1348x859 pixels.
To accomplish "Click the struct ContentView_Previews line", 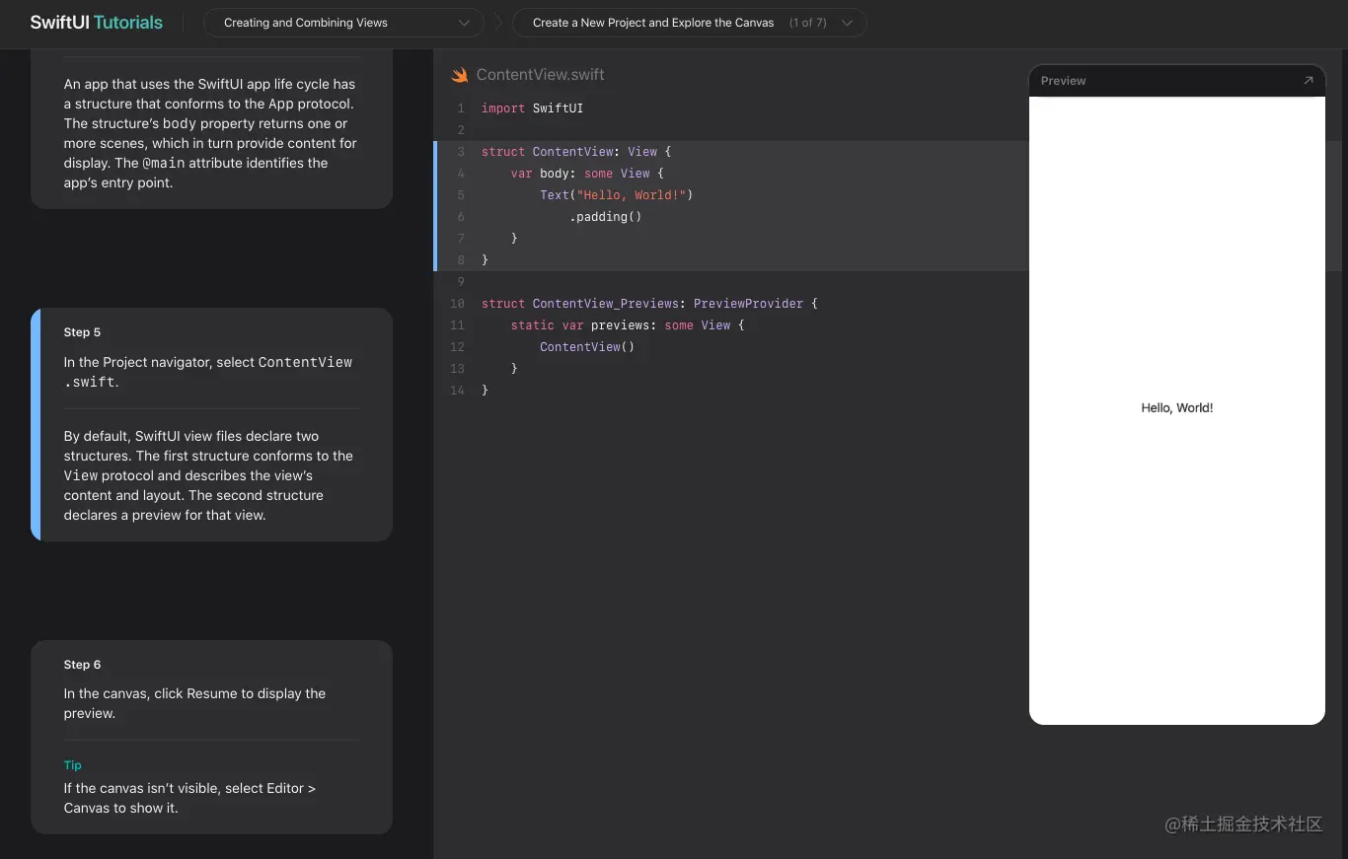I will coord(649,304).
